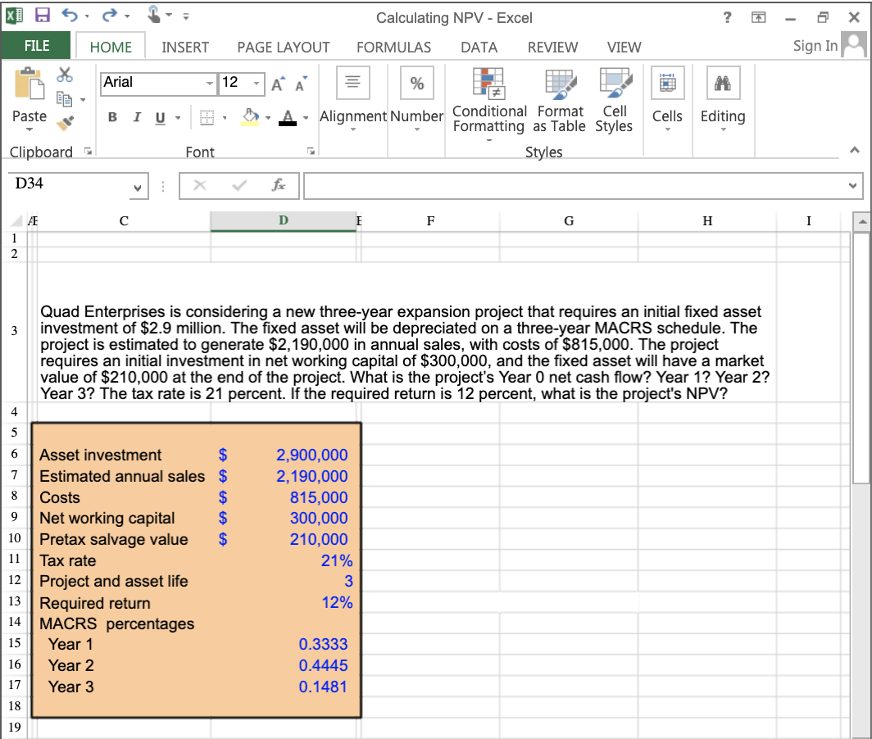Viewport: 872px width, 739px height.
Task: Click the Cut scissors icon
Action: click(66, 73)
